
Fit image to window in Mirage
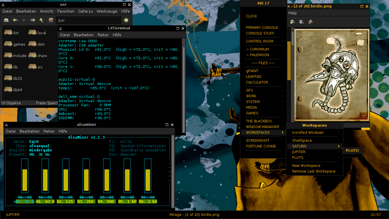[310, 22]
